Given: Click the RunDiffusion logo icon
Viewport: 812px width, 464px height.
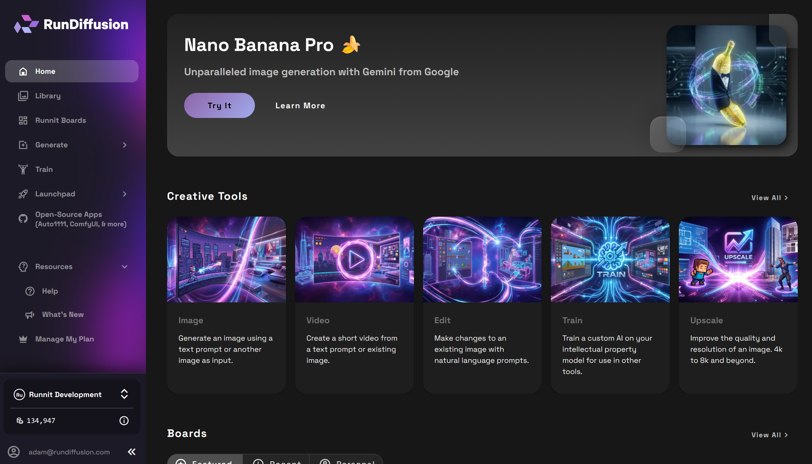Looking at the screenshot, I should coord(26,24).
